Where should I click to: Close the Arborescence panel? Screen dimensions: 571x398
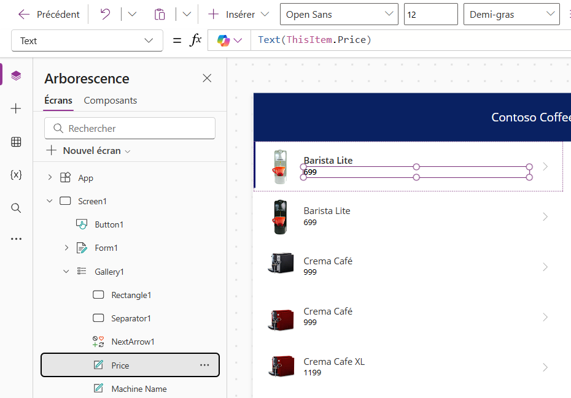[207, 78]
